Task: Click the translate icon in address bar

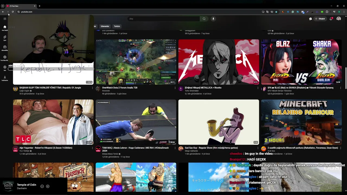Action: point(268,12)
